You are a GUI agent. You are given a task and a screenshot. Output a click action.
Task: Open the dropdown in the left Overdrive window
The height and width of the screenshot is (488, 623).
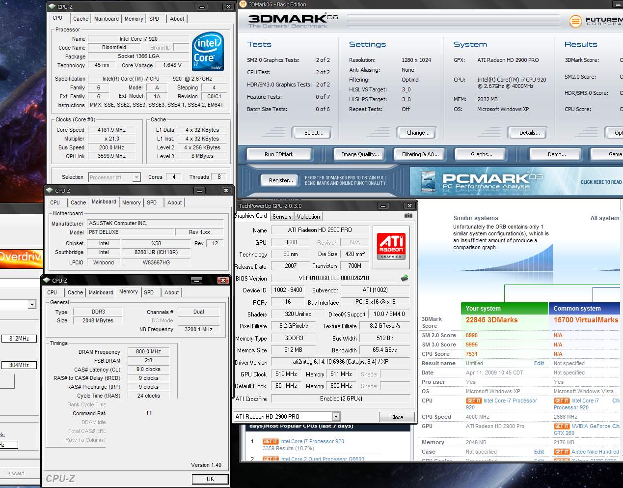click(x=32, y=304)
